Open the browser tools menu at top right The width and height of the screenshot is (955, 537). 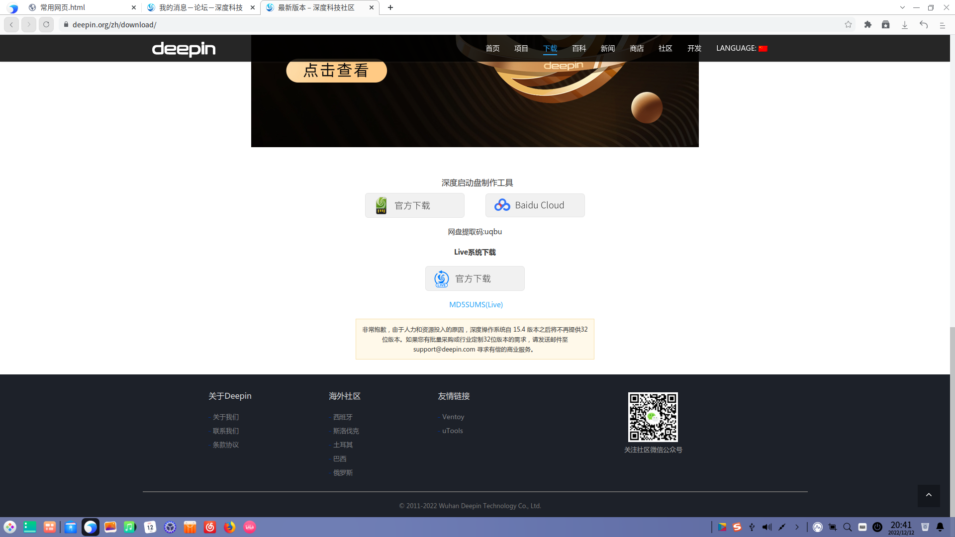[x=943, y=24]
